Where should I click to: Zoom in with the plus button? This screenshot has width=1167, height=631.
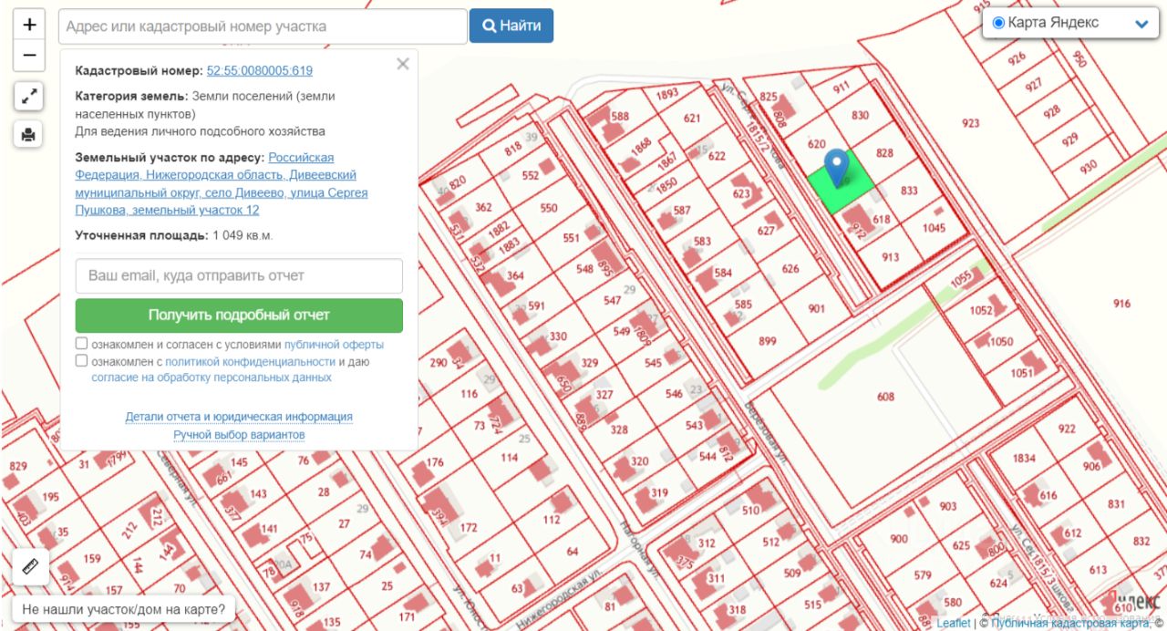[29, 25]
